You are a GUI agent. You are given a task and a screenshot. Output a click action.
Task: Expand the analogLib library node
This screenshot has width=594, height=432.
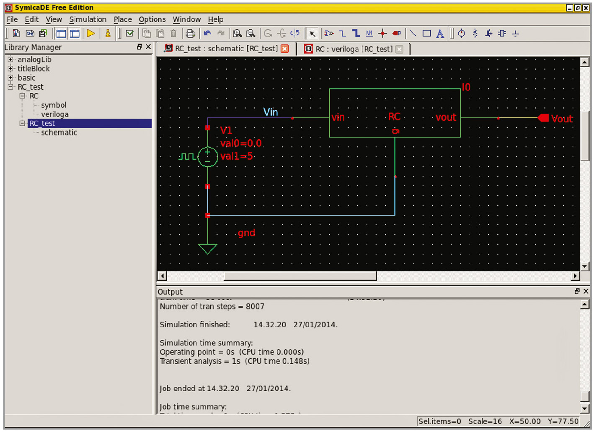click(10, 59)
